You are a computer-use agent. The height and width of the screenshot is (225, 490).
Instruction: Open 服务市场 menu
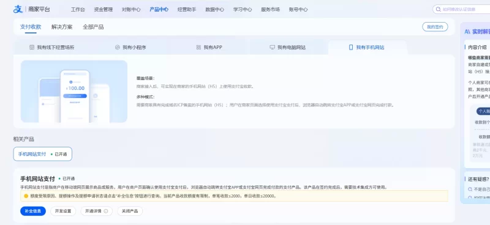click(x=270, y=9)
